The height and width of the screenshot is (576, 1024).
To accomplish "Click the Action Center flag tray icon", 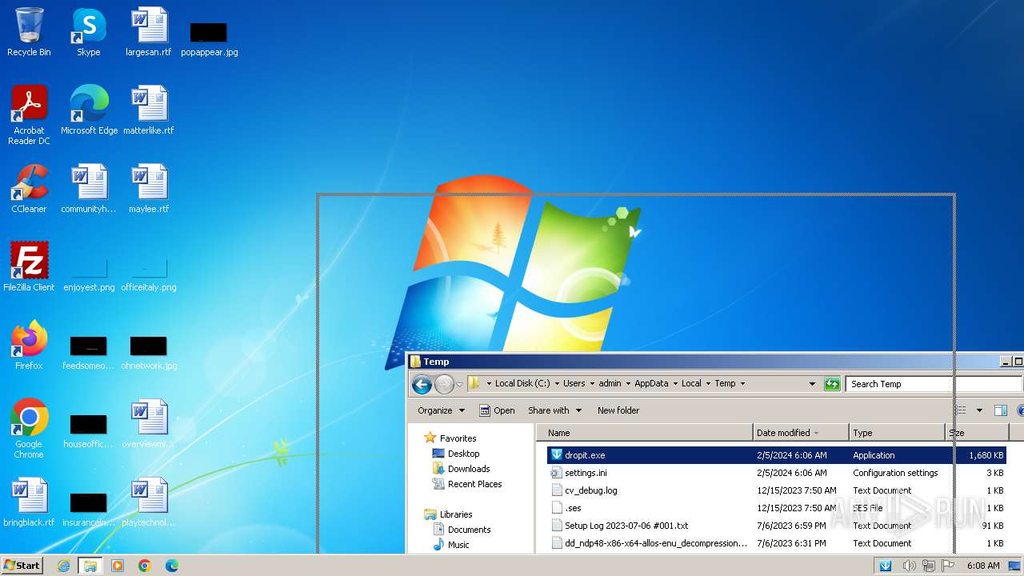I will 949,566.
